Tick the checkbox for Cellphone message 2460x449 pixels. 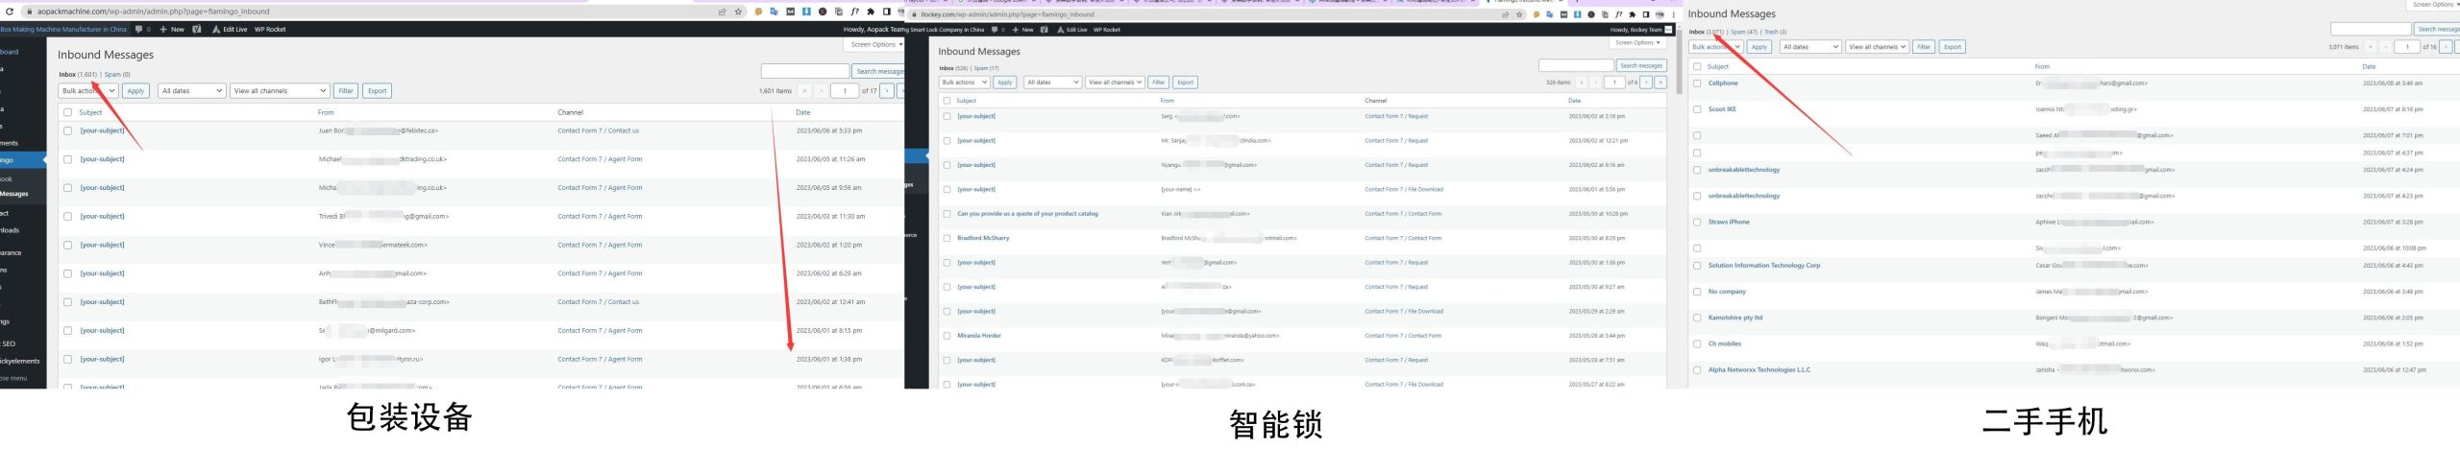[1697, 83]
